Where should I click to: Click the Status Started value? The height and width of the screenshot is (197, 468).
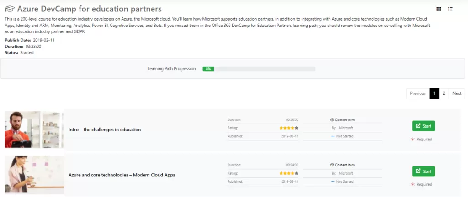(x=27, y=53)
